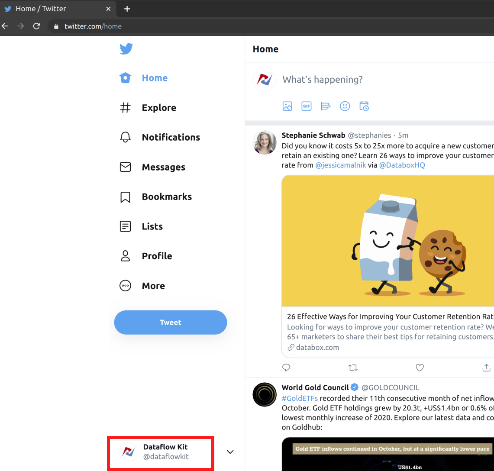
Task: Open the World Gold Council avatar
Action: pos(265,394)
